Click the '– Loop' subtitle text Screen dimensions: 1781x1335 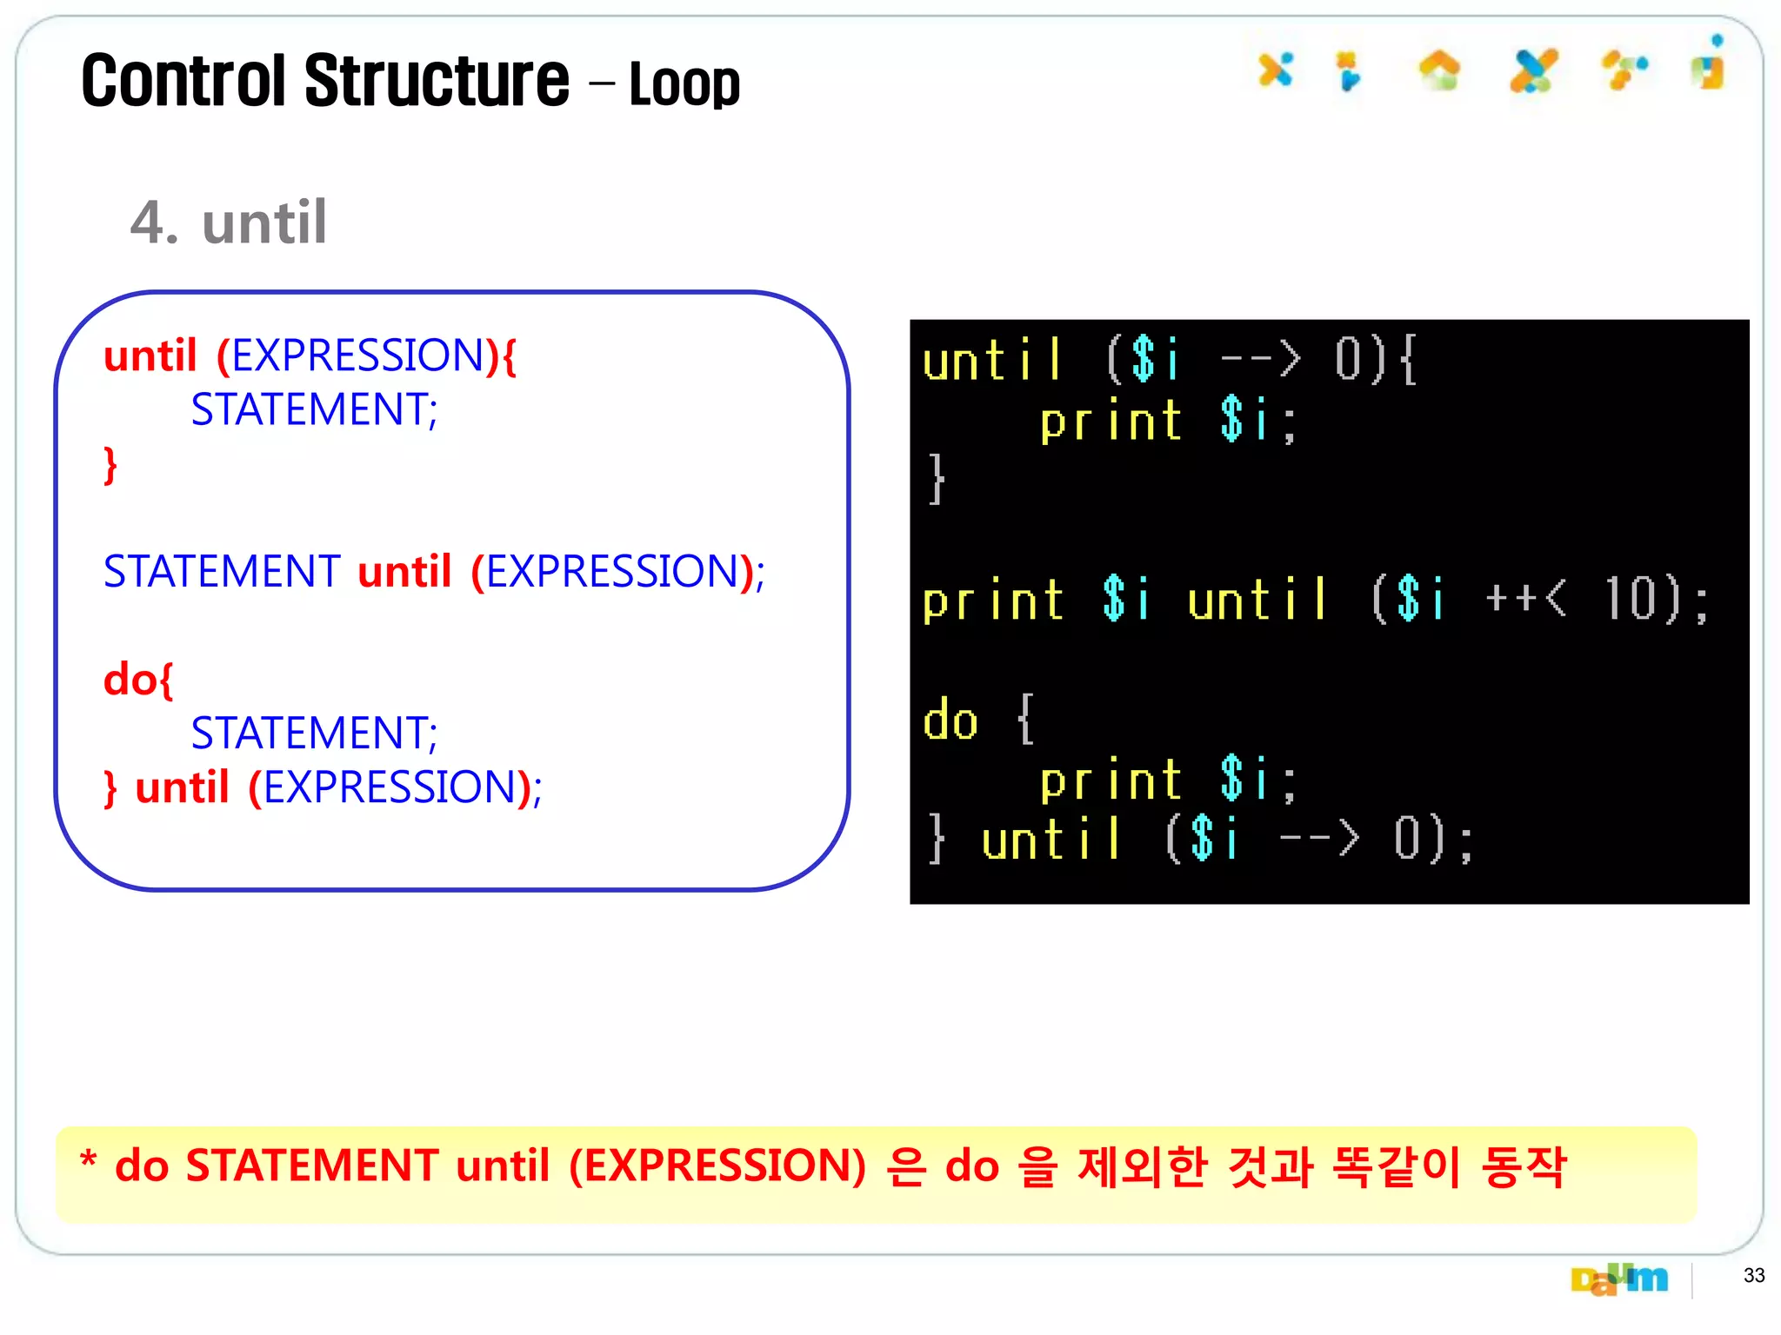coord(665,85)
